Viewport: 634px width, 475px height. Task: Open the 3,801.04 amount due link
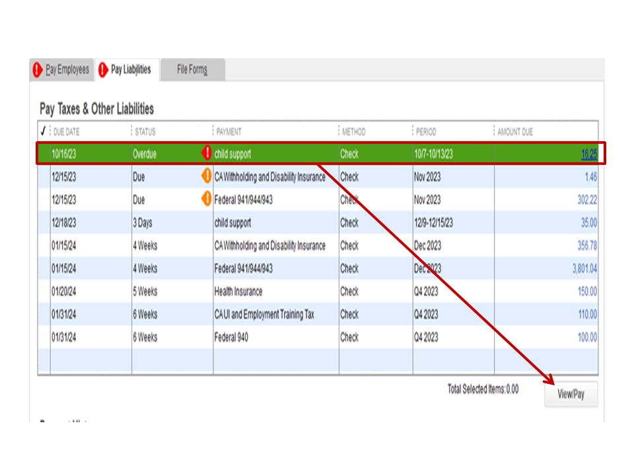click(x=584, y=269)
